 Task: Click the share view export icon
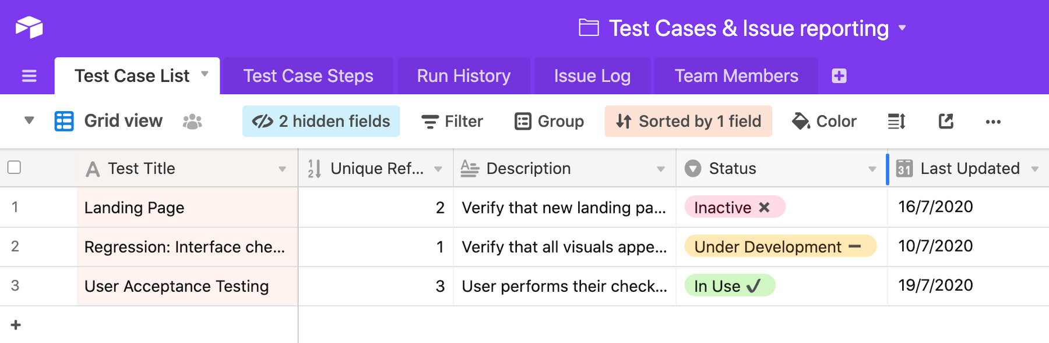pos(945,122)
